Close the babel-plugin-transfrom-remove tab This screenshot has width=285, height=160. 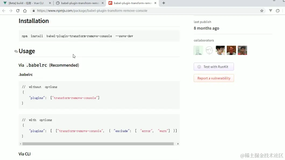(103, 3)
